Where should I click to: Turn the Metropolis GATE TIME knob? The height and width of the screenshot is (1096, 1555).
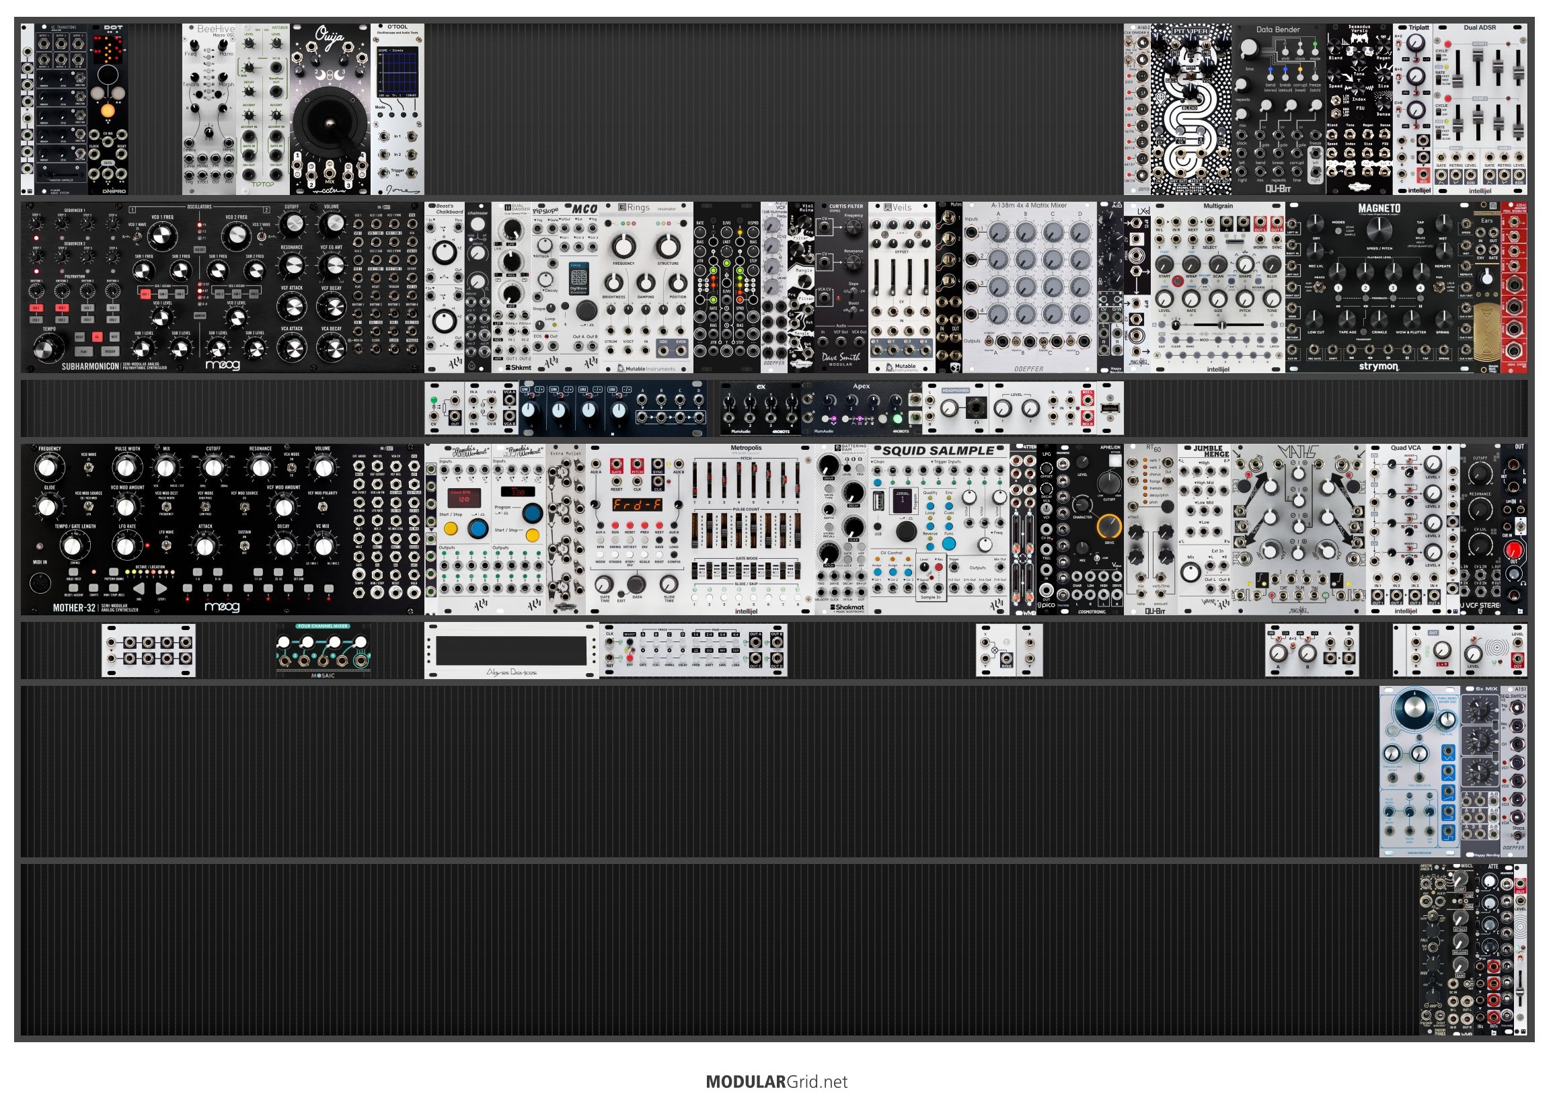[603, 584]
